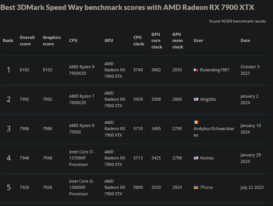Click the US flag next to dingsDa
The height and width of the screenshot is (206, 273).
click(196, 99)
